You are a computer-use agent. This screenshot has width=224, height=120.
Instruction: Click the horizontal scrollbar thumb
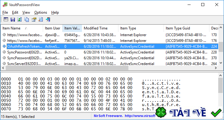click(67, 68)
